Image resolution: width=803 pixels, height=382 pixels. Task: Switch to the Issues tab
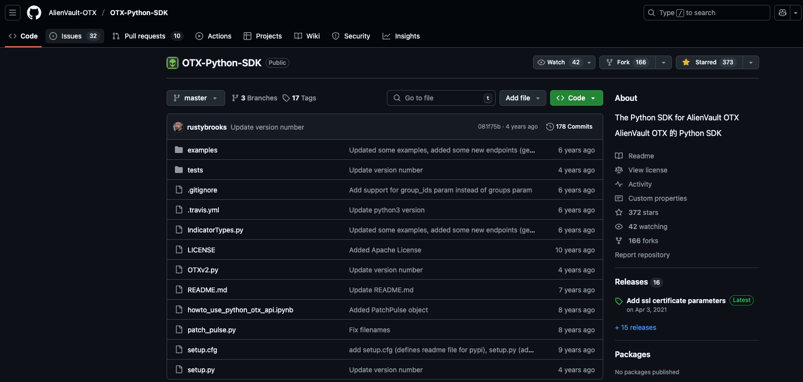[x=75, y=36]
